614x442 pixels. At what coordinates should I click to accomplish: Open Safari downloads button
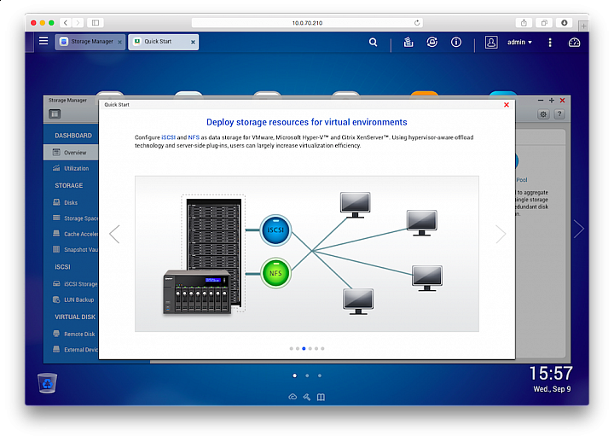[565, 23]
